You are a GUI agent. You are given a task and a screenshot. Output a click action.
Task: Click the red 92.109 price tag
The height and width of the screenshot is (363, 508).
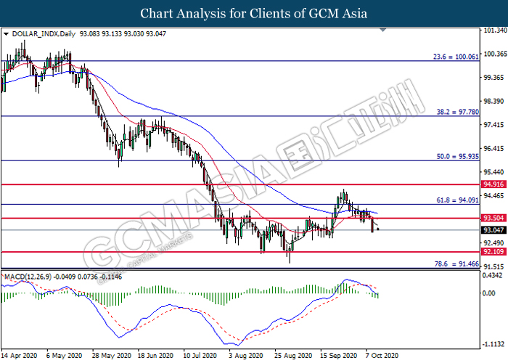tap(493, 251)
